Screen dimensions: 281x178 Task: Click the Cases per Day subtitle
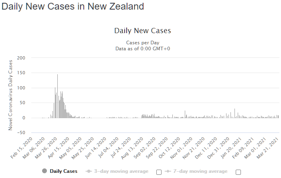[143, 42]
